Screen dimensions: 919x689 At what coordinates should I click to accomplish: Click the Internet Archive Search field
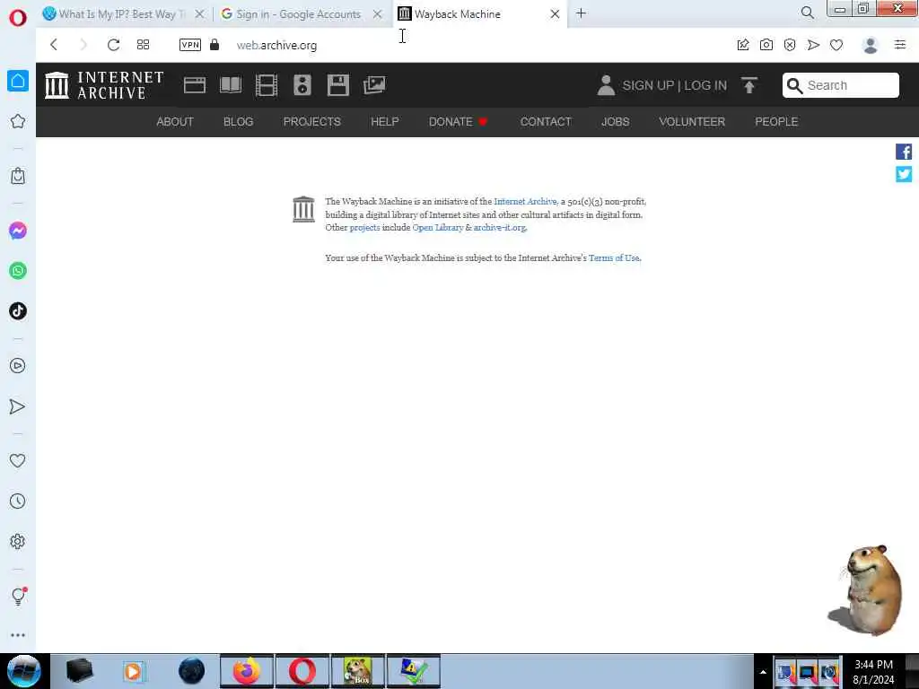840,85
